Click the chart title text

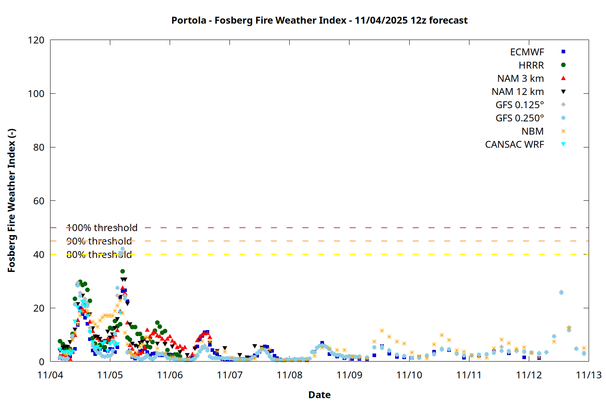tap(319, 20)
